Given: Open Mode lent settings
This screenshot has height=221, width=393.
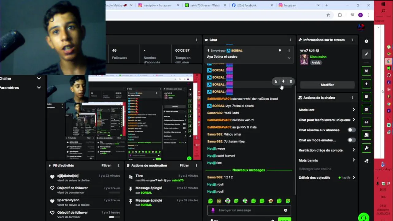Looking at the screenshot, I should (x=327, y=110).
